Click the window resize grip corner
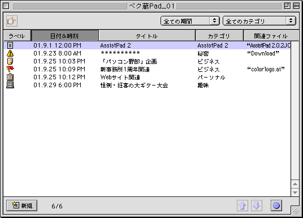This screenshot has width=303, height=218. pos(296,211)
